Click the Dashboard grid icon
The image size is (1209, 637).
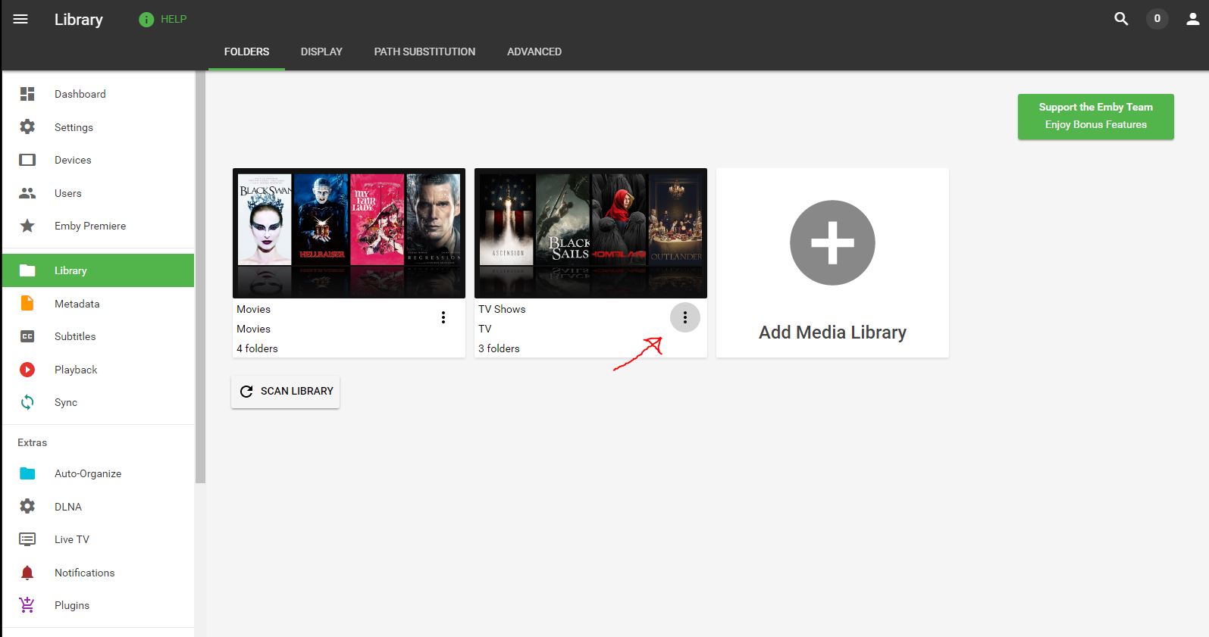coord(27,94)
